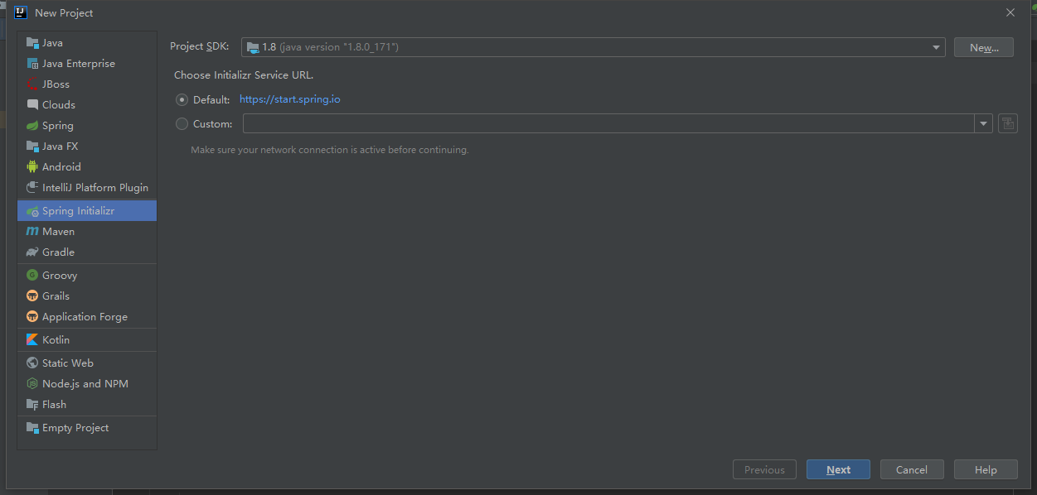Close the New Project dialog
The image size is (1037, 495).
[x=1010, y=12]
